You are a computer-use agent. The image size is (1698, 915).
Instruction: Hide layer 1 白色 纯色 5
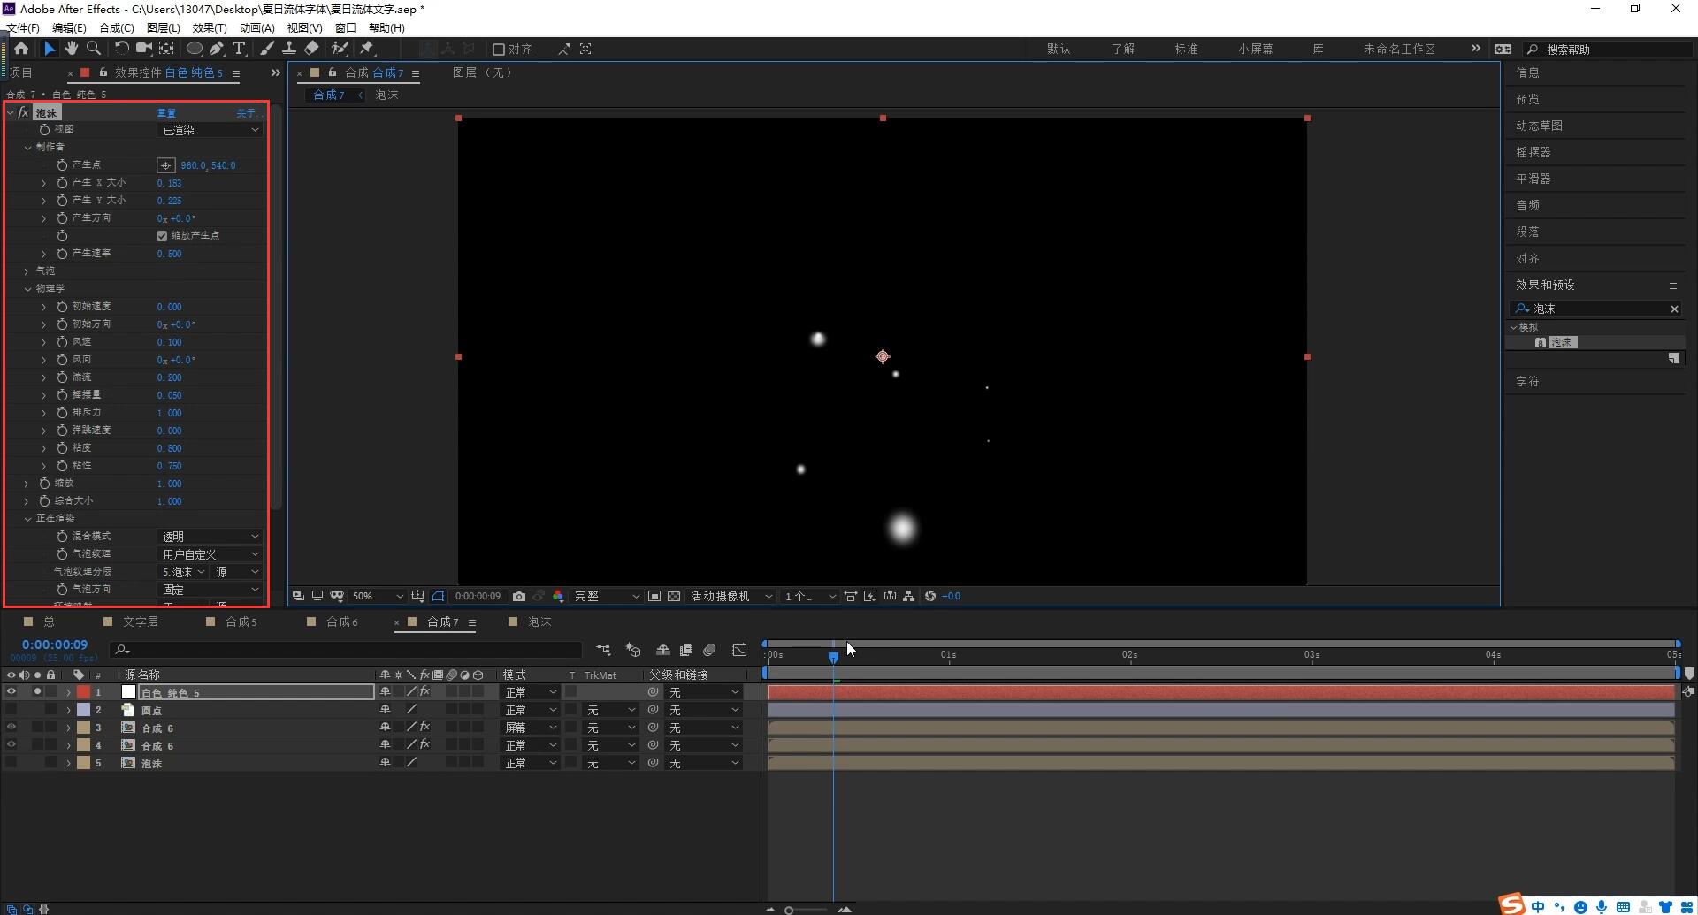pos(11,692)
